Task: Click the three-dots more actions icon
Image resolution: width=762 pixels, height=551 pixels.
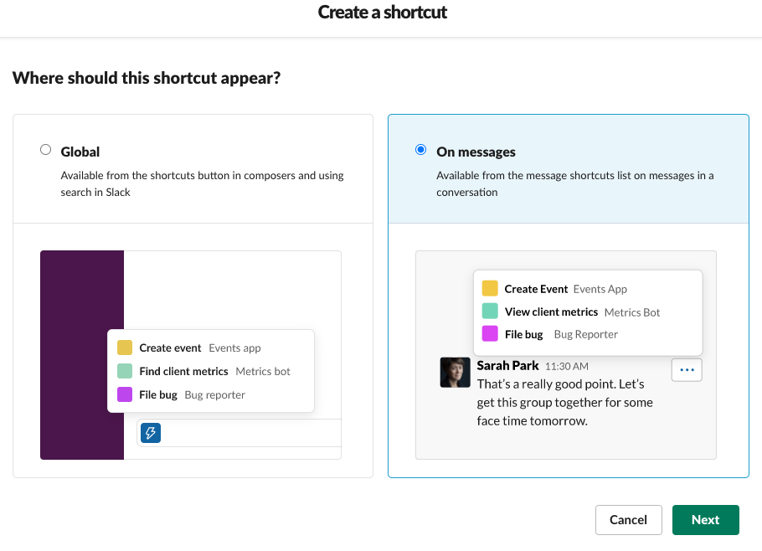Action: [x=687, y=370]
